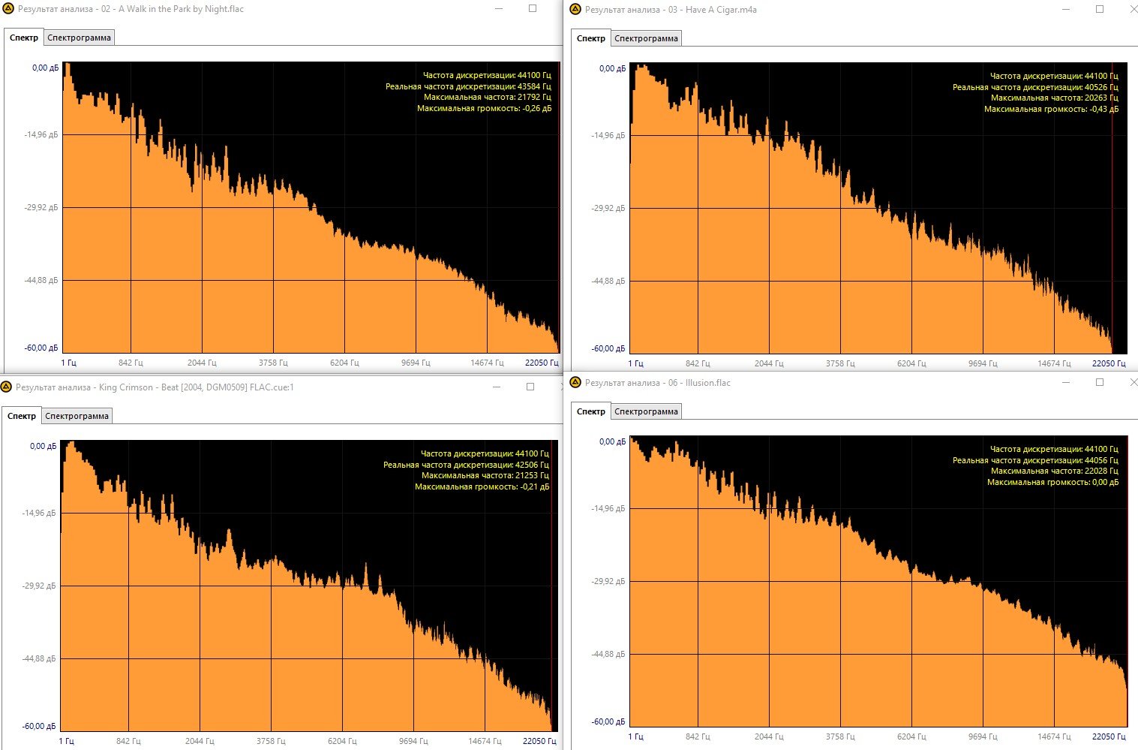This screenshot has height=750, width=1138.
Task: Click app icon in A Walk in the Park window title
Action: [x=9, y=9]
